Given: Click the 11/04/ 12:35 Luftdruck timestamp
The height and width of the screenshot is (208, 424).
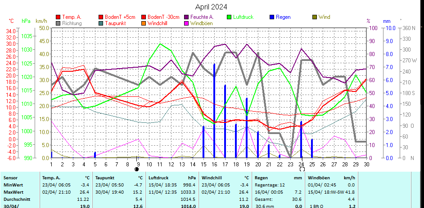Looking at the screenshot, I should point(162,192).
